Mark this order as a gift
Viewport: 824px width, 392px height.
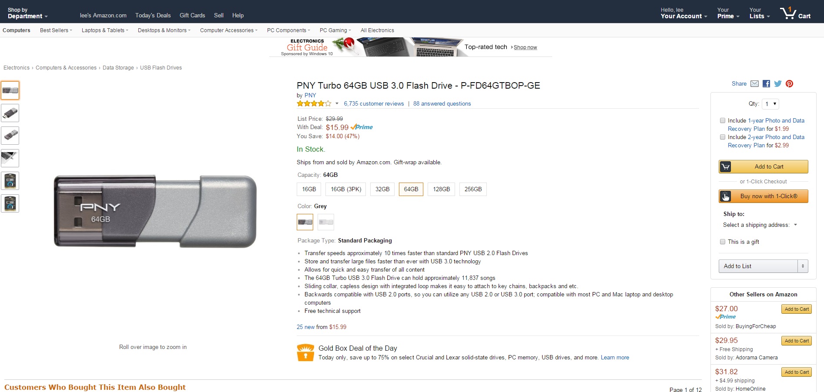(x=723, y=242)
